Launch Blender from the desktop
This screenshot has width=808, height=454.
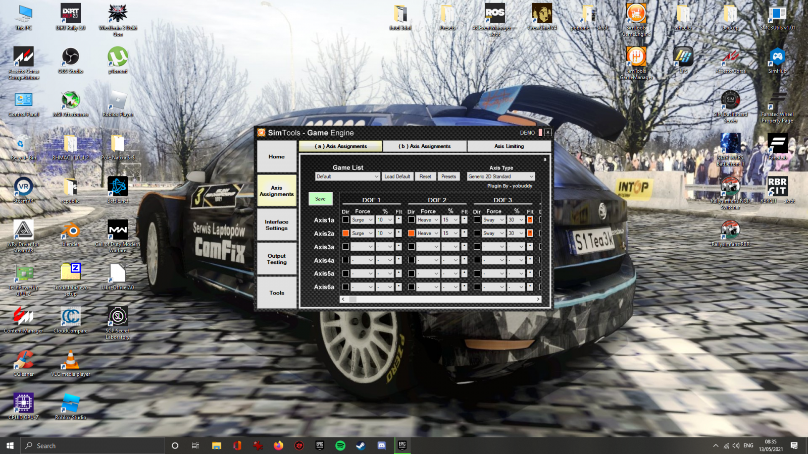pos(71,234)
